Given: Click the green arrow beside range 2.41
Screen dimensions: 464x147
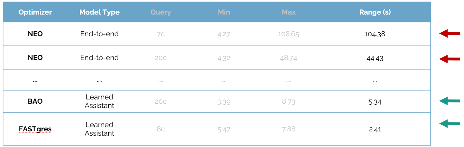Looking at the screenshot, I should coord(449,124).
